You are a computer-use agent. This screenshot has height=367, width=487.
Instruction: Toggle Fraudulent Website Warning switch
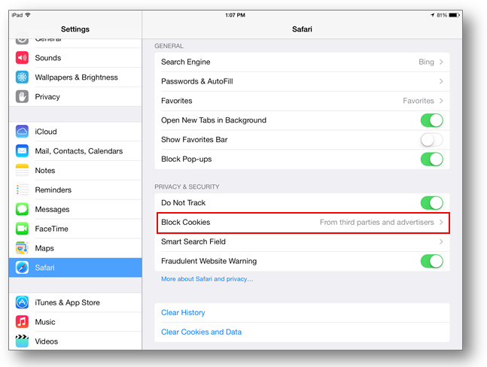pos(431,262)
